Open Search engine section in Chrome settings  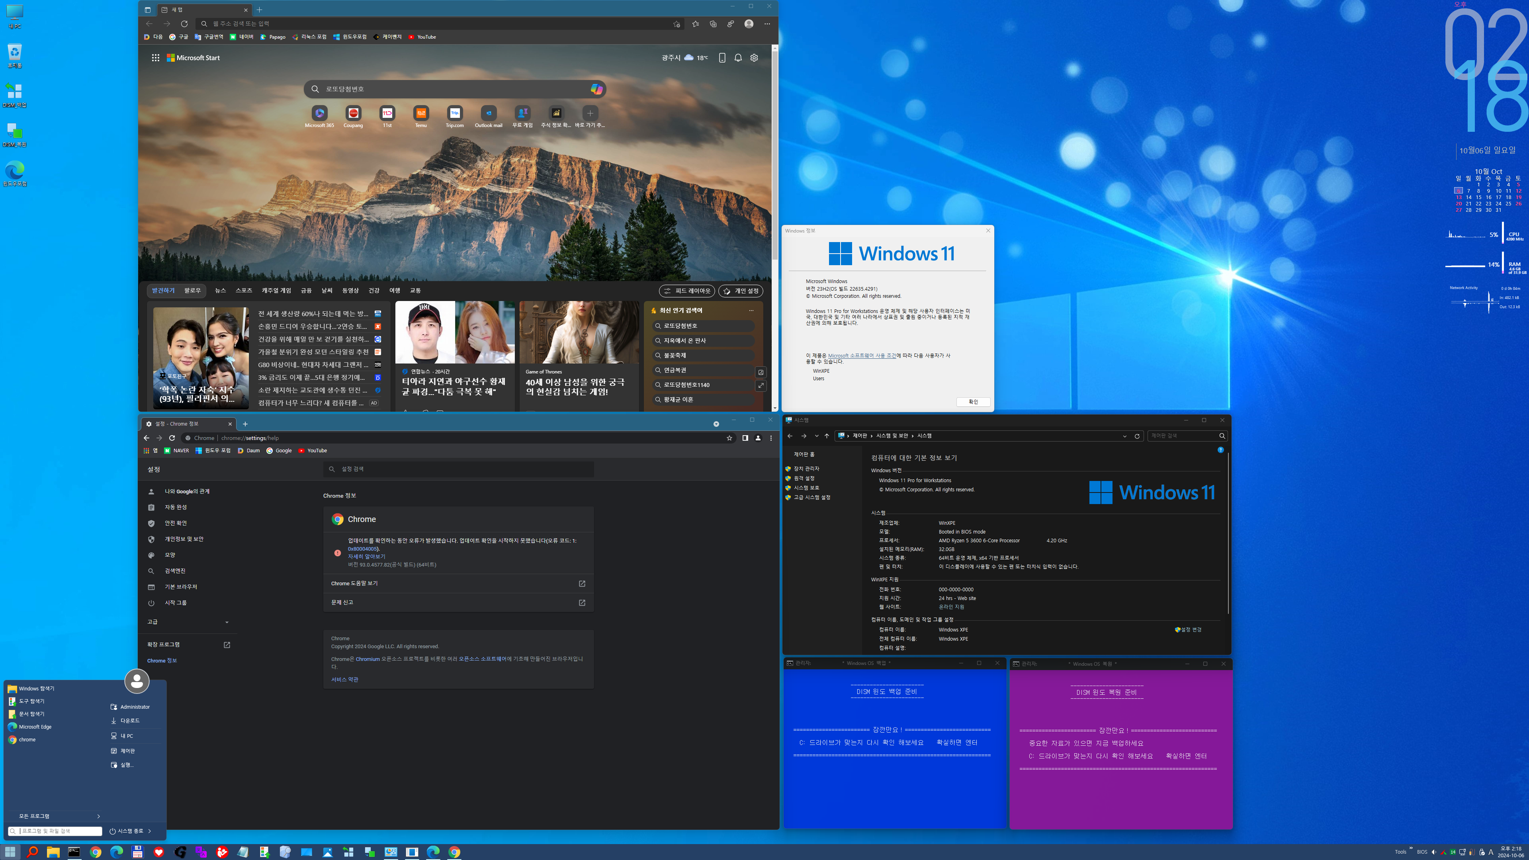[175, 571]
